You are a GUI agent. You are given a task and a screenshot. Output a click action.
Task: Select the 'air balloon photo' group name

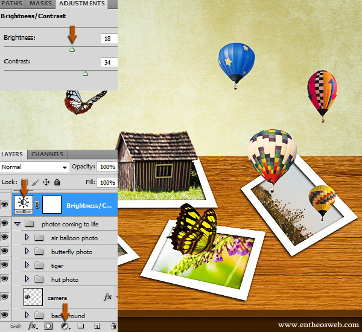click(74, 238)
